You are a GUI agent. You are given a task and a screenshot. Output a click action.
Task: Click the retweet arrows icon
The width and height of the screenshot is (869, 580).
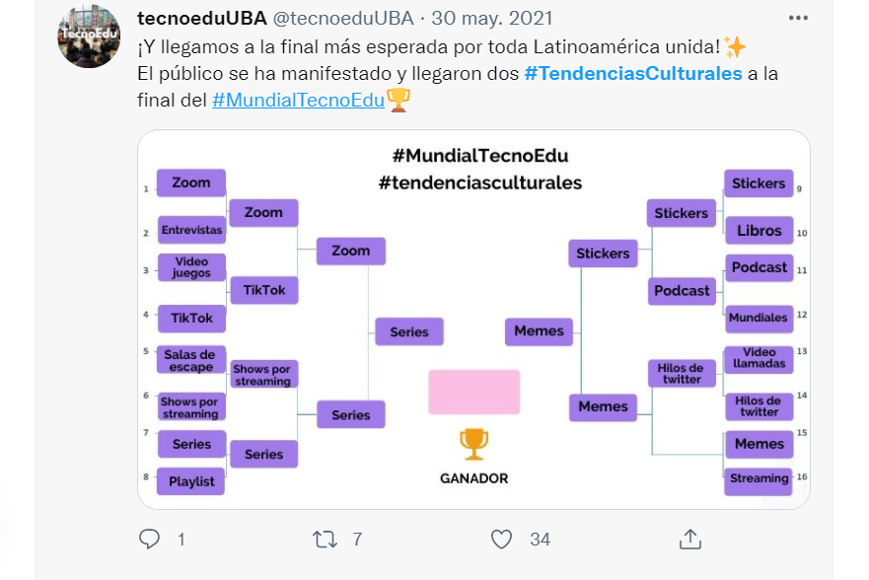pyautogui.click(x=325, y=539)
